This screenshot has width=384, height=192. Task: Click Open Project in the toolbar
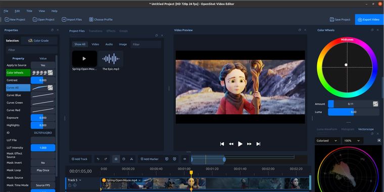(x=43, y=19)
